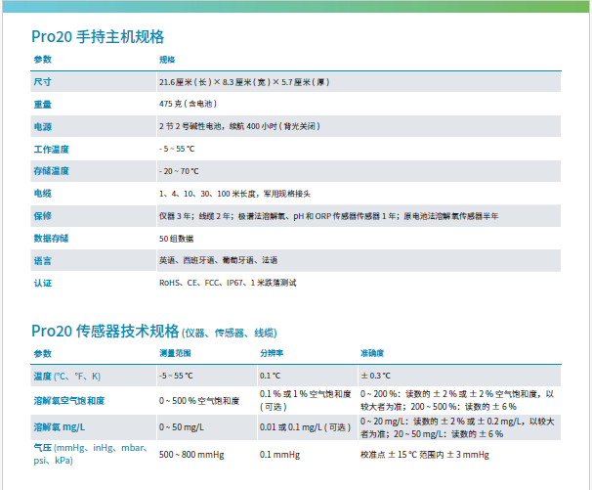
Task: Click the dimensions value '21.6厘米(长)×8.3厘米(宽)×5.7厘米(厚)'
Action: pos(244,82)
